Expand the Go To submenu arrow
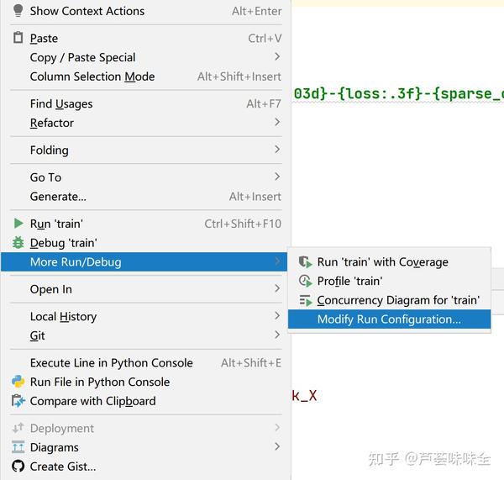 277,177
